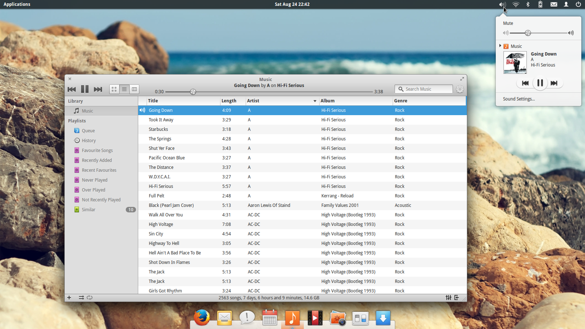585x329 pixels.
Task: Toggle repeat mode icon
Action: [x=90, y=298]
